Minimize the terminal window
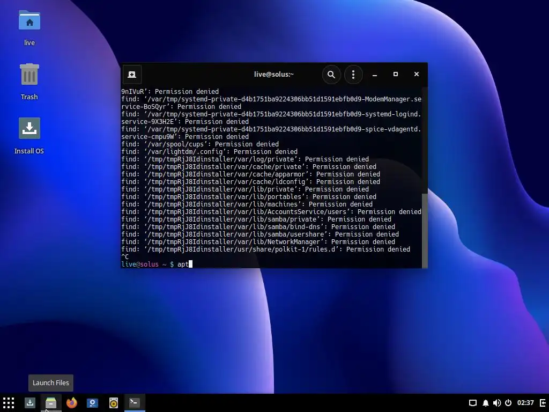Image resolution: width=549 pixels, height=412 pixels. [x=375, y=74]
